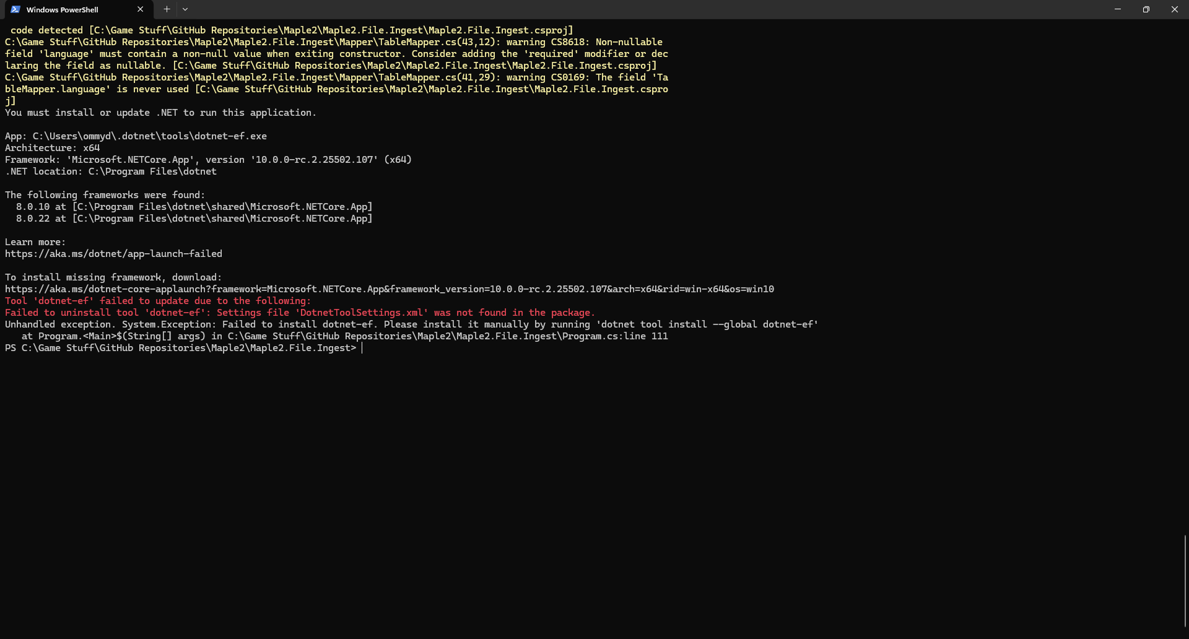Close the terminal window
The image size is (1189, 639).
point(1175,9)
